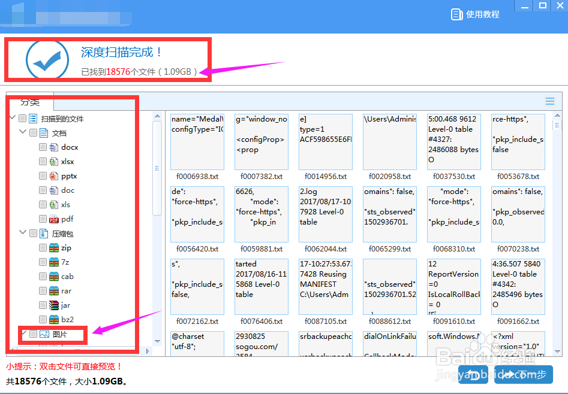Click the doc file type icon
The image size is (568, 394).
click(53, 190)
